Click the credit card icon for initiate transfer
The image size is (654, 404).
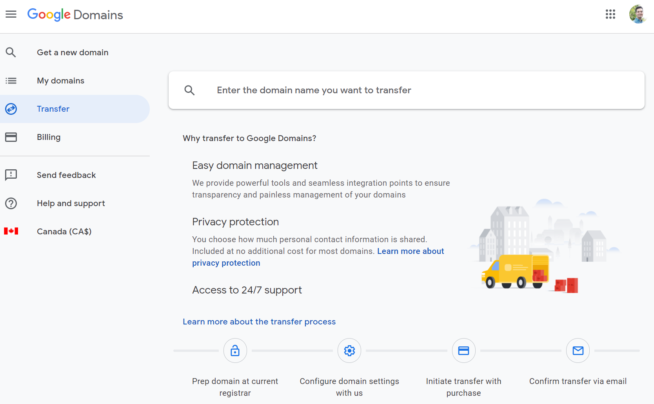click(x=463, y=350)
